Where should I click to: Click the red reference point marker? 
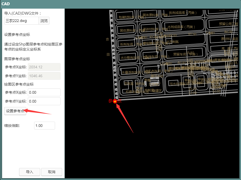click(x=115, y=101)
